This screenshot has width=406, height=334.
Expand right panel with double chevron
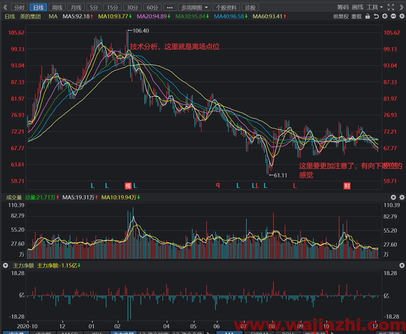401,7
